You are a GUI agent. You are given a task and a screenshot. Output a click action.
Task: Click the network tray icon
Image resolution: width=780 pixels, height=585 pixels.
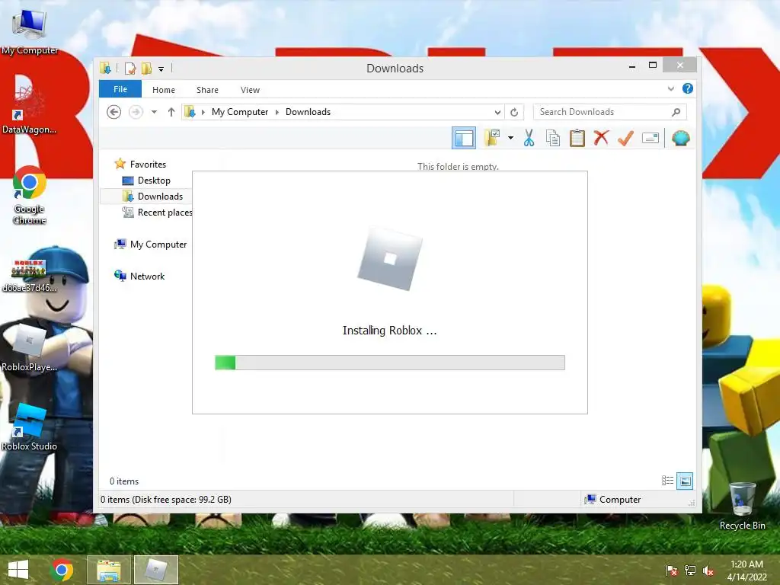(x=690, y=570)
